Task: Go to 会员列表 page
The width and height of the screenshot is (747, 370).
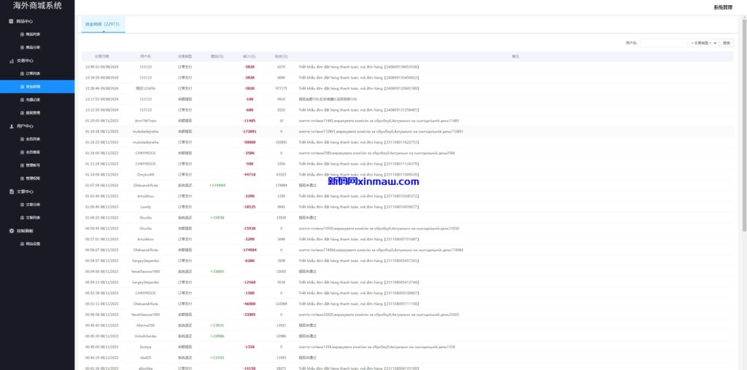Action: (x=33, y=139)
